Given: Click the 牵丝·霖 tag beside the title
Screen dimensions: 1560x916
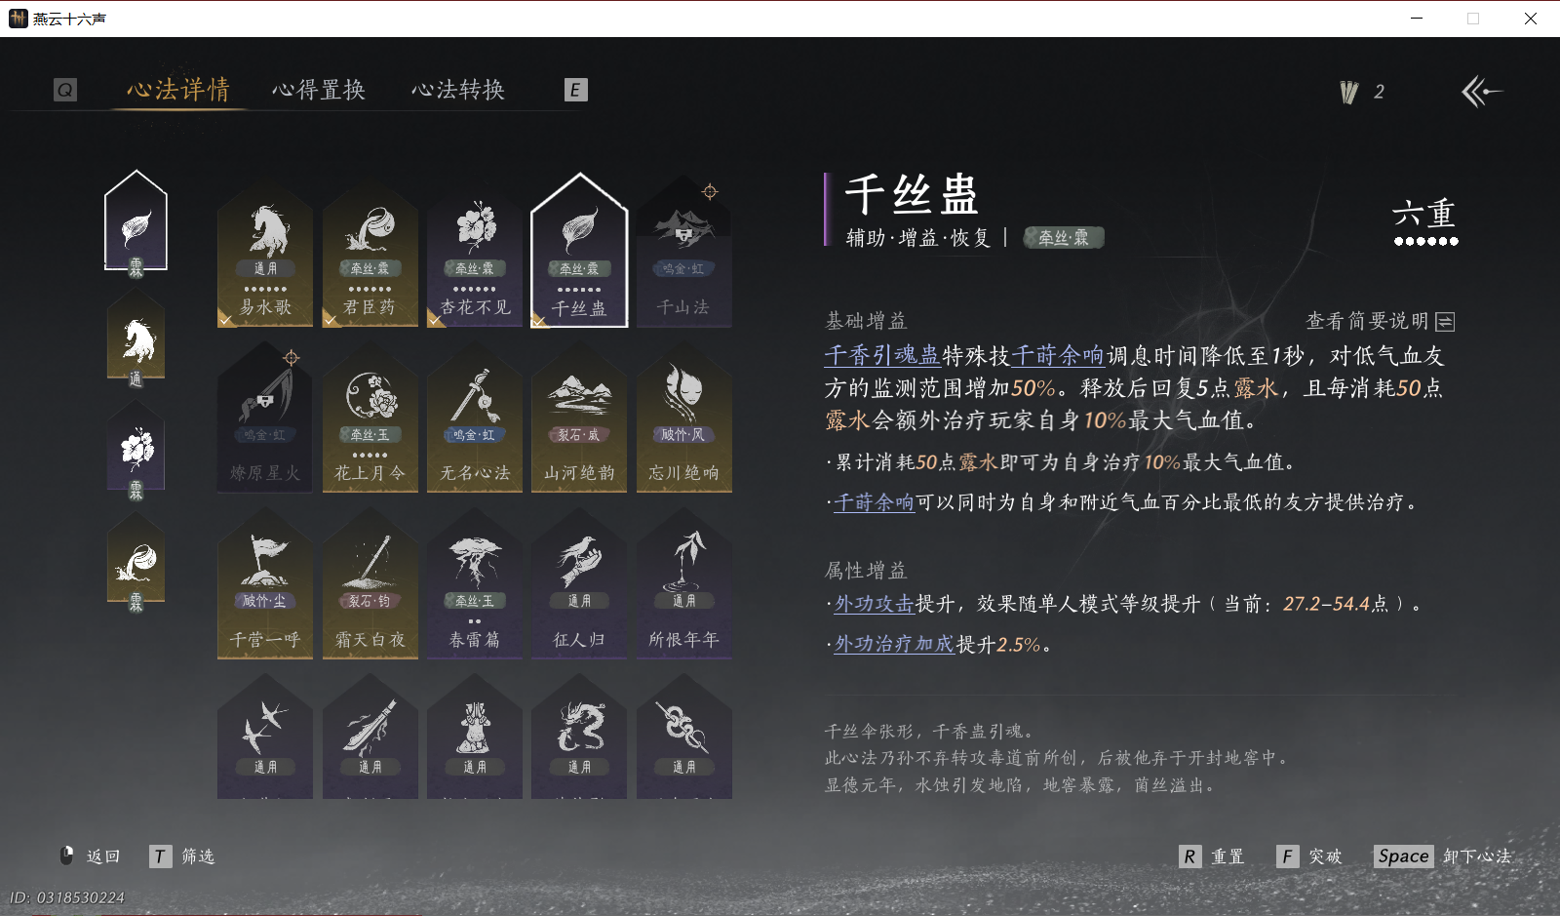Looking at the screenshot, I should tap(1064, 237).
